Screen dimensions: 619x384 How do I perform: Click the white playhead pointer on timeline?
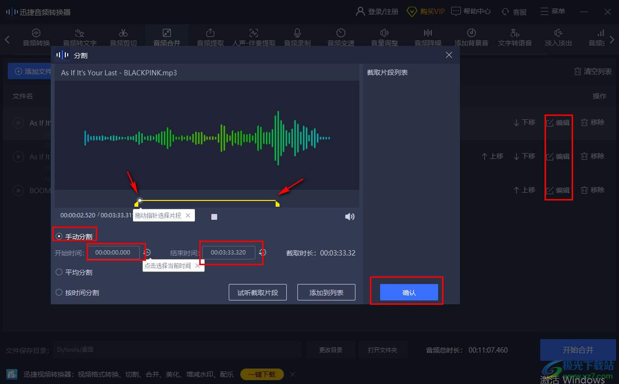(x=140, y=200)
